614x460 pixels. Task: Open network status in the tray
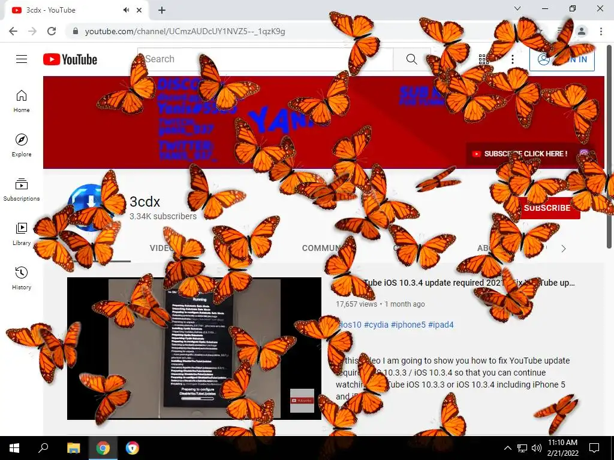(522, 448)
